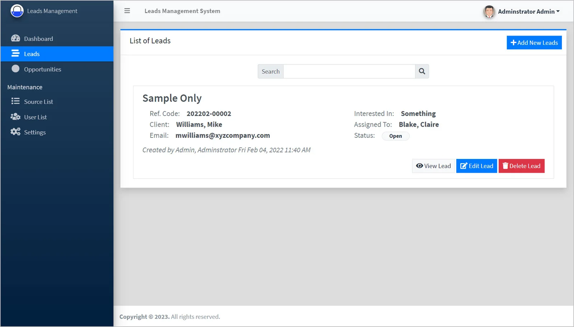Click Edit Lead for Sample Only
574x327 pixels.
476,166
